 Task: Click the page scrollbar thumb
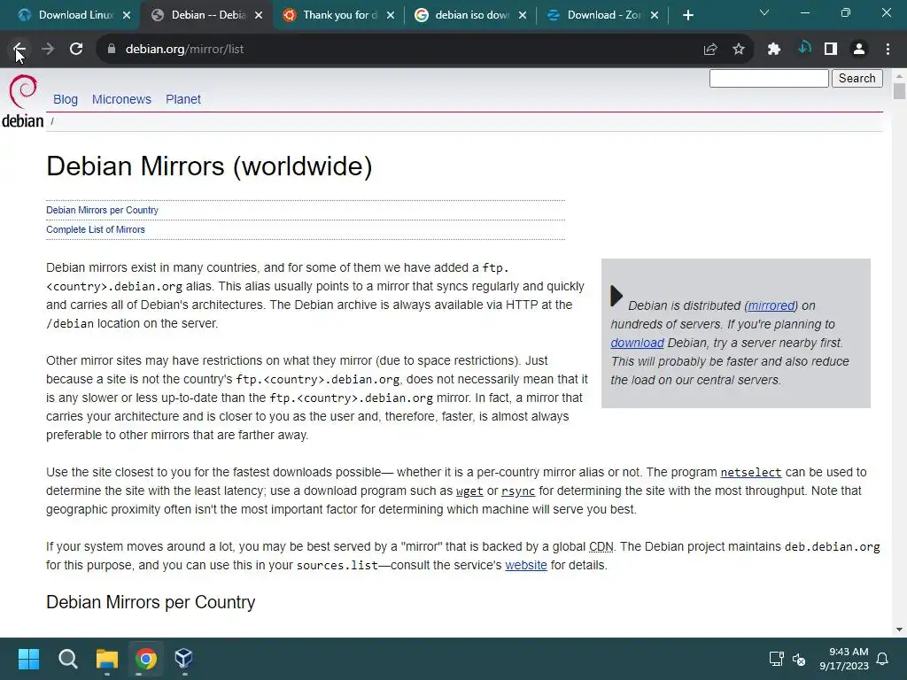pyautogui.click(x=899, y=91)
